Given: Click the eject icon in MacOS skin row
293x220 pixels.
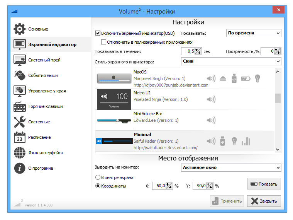Looking at the screenshot, I should [x=223, y=78].
